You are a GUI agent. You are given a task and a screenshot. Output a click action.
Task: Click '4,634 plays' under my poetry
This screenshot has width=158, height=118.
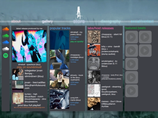[75, 37]
